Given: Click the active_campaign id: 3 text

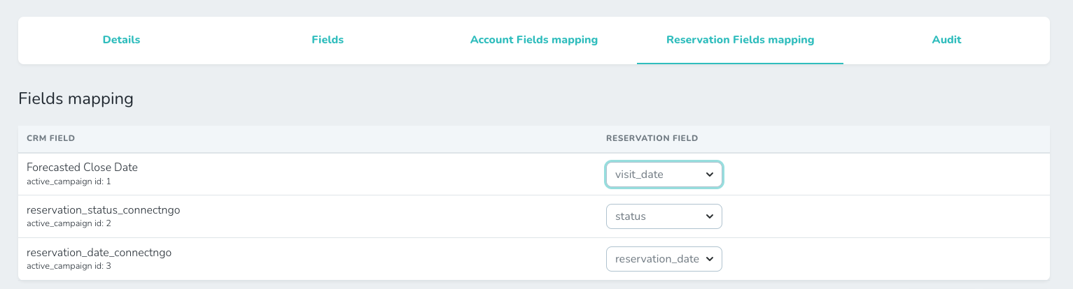Looking at the screenshot, I should 69,266.
